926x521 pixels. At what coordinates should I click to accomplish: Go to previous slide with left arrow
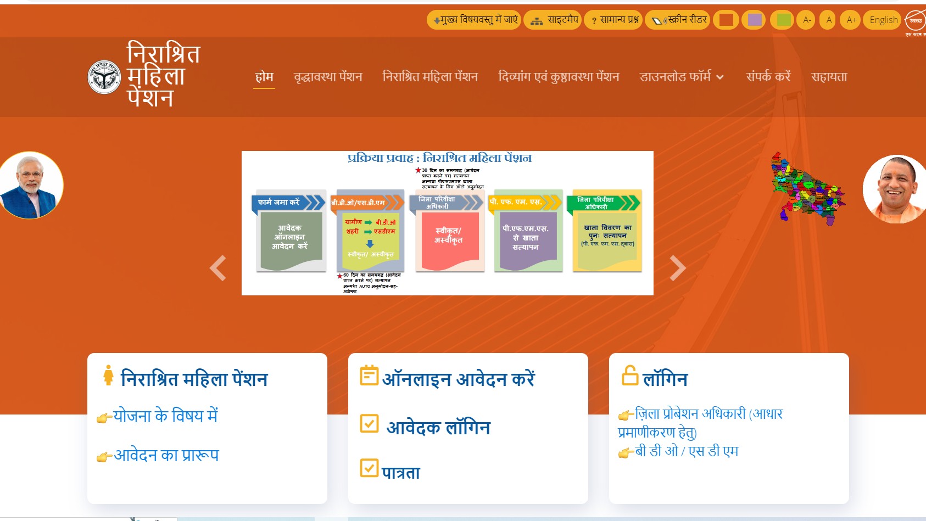[x=218, y=268]
